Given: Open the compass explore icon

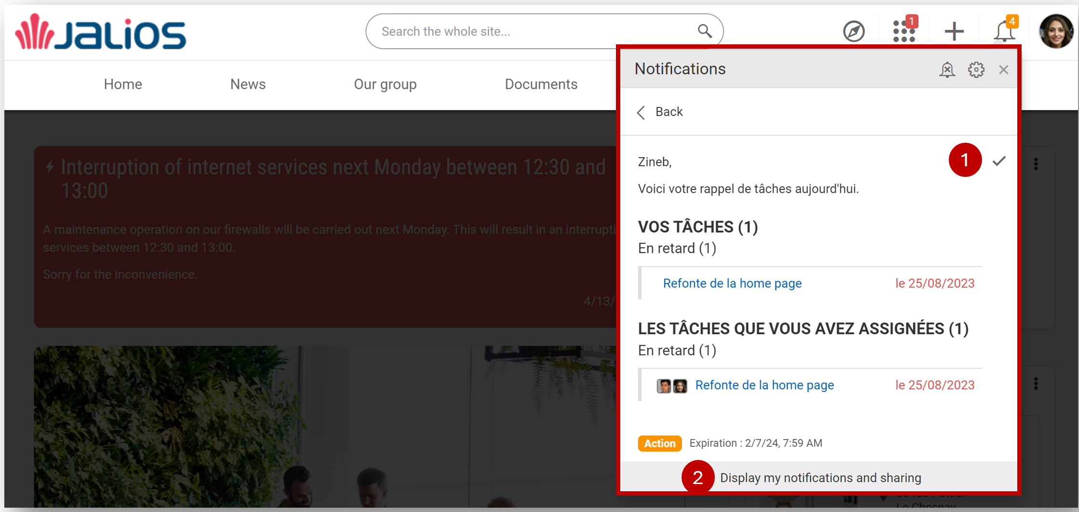Looking at the screenshot, I should 853,32.
